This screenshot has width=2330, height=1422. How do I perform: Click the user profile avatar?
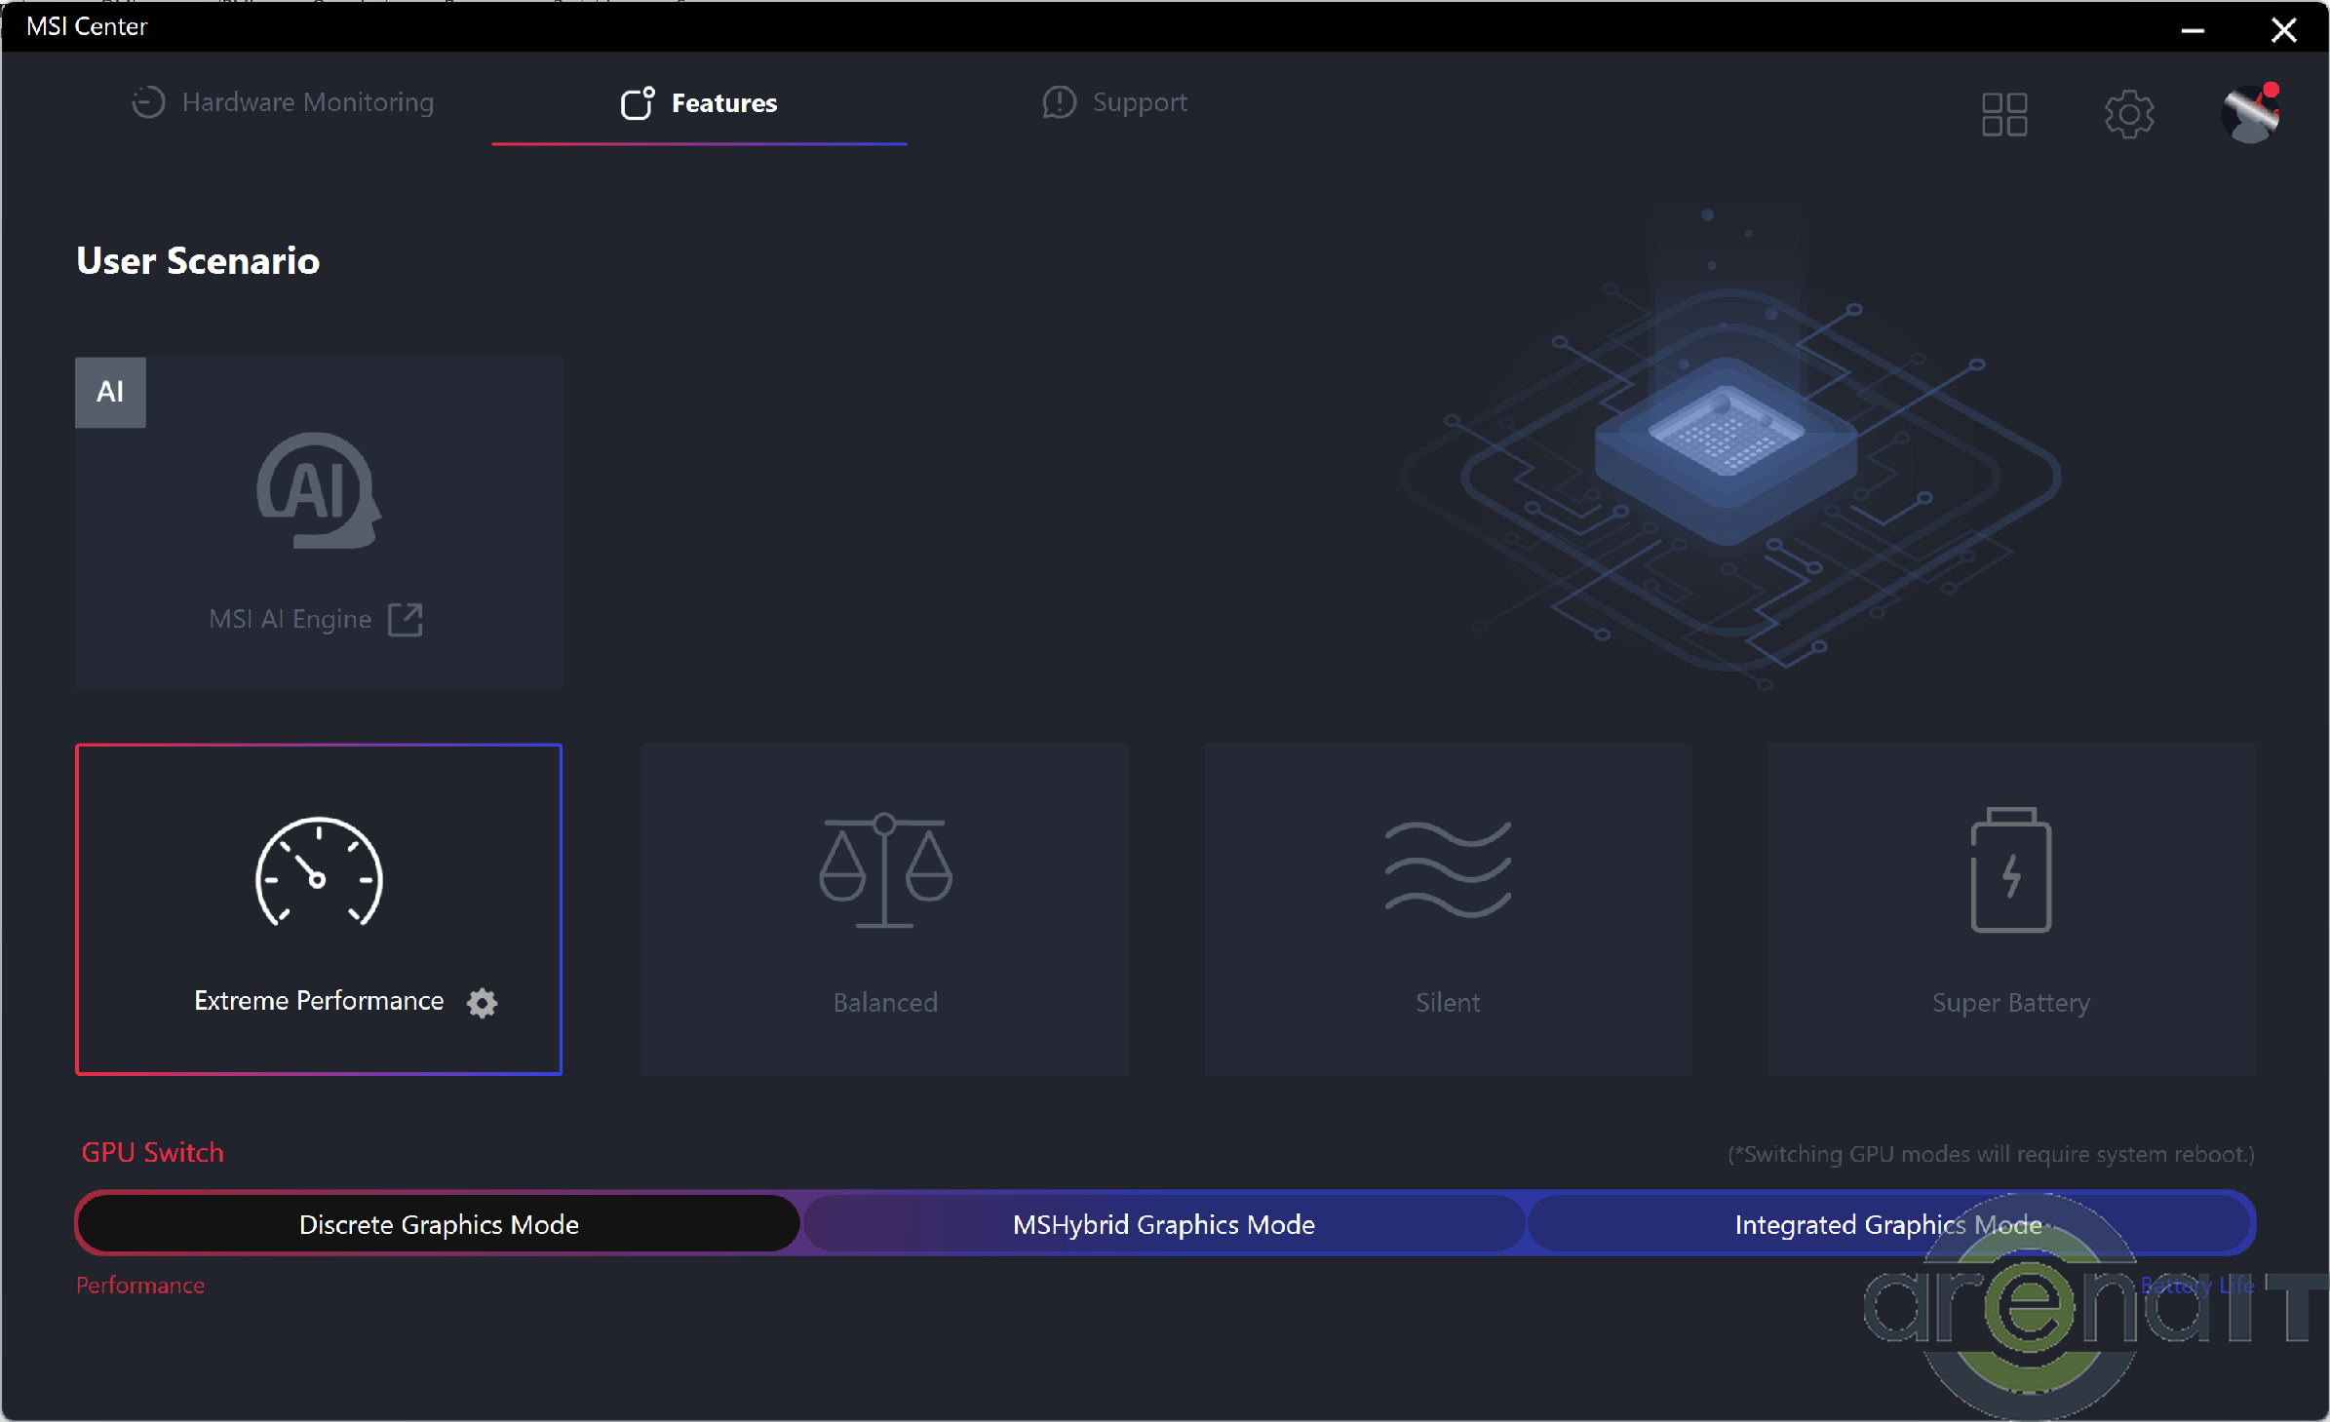coord(2250,113)
